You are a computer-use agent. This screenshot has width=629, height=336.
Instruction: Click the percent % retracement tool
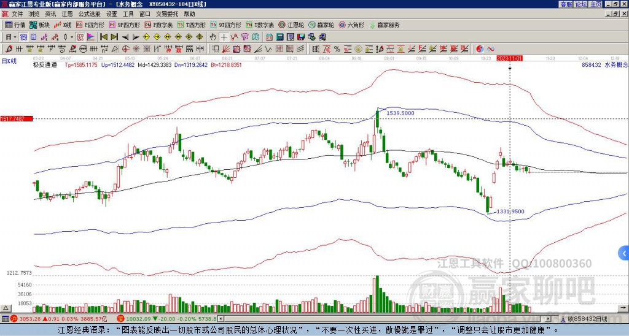337,49
